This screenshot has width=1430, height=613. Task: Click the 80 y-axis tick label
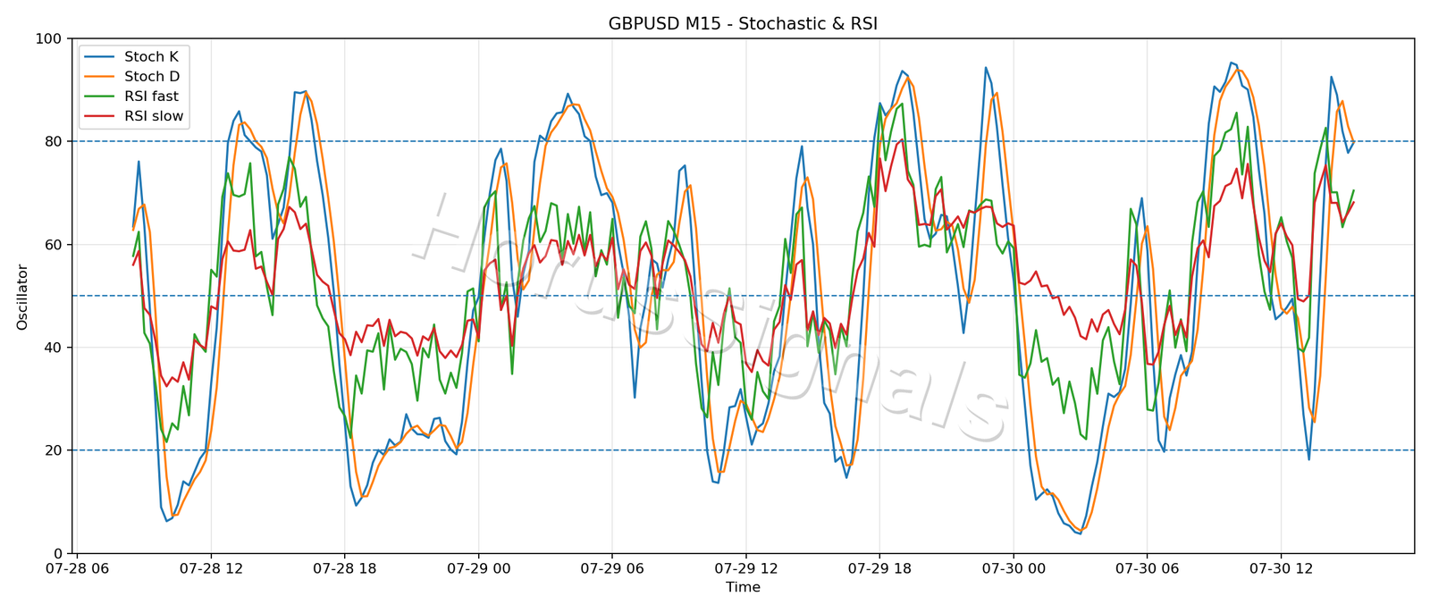(53, 142)
